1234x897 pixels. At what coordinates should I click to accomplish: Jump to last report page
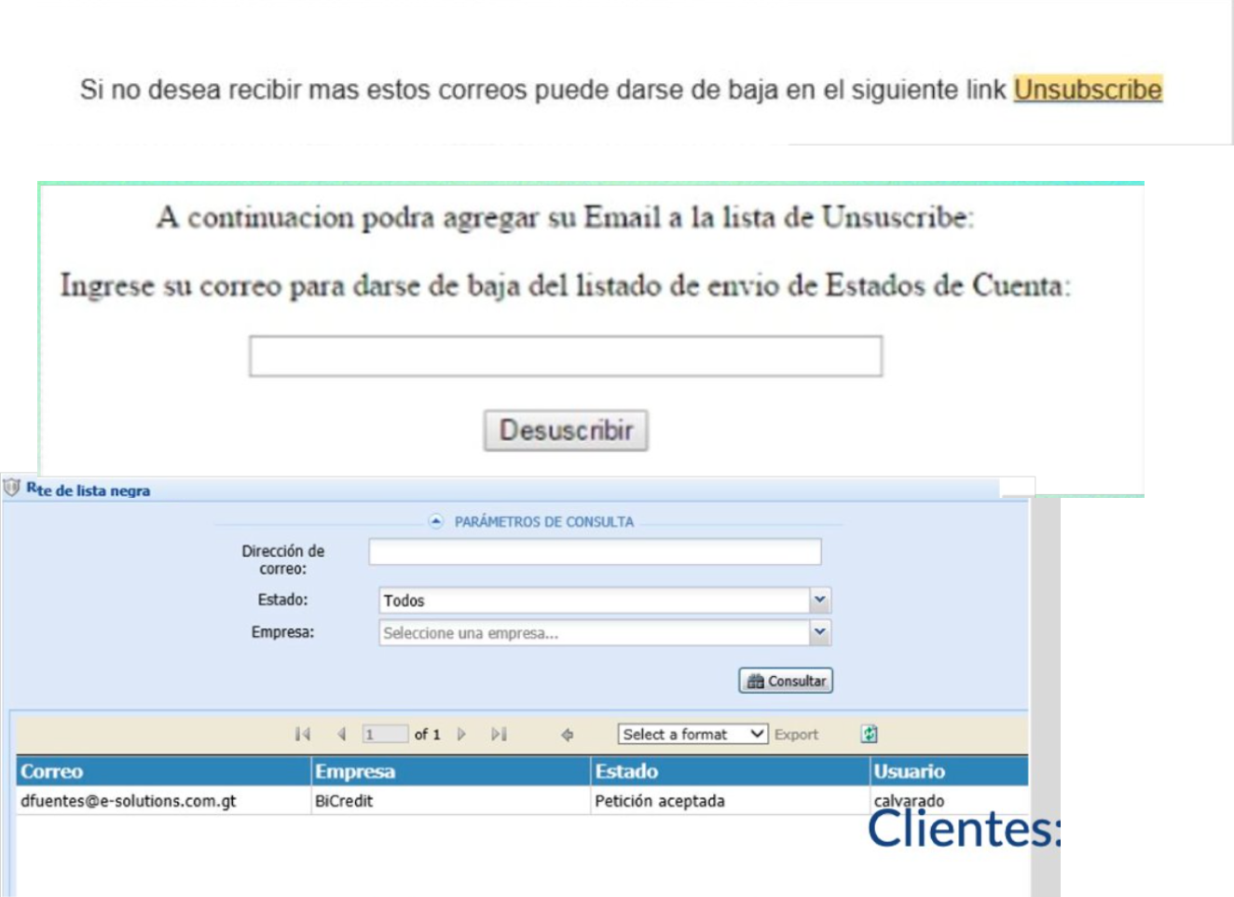(499, 735)
